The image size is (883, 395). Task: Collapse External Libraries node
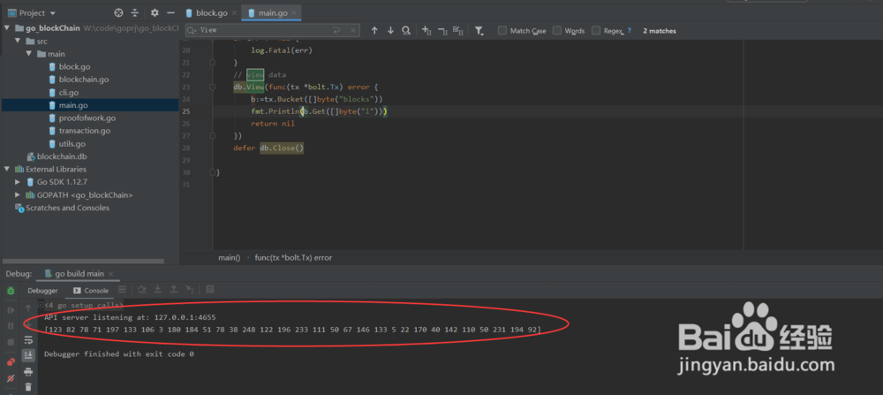(x=7, y=169)
